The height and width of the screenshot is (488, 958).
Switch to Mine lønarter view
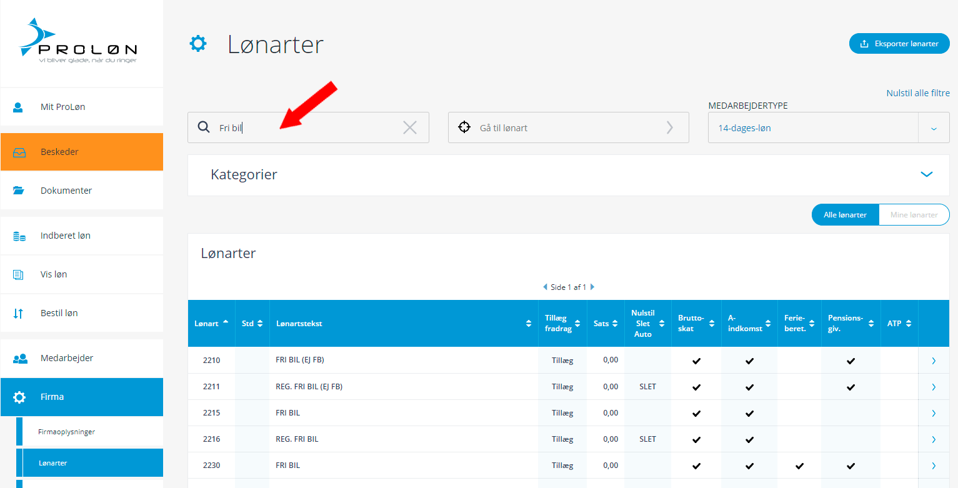click(x=914, y=215)
